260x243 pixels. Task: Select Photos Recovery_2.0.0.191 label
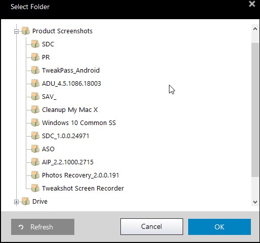coord(80,175)
